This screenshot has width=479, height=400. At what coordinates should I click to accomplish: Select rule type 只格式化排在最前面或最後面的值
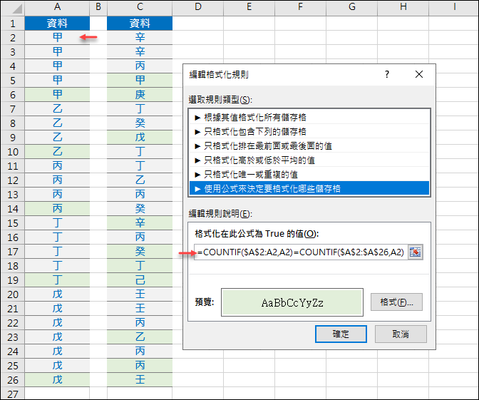(309, 145)
